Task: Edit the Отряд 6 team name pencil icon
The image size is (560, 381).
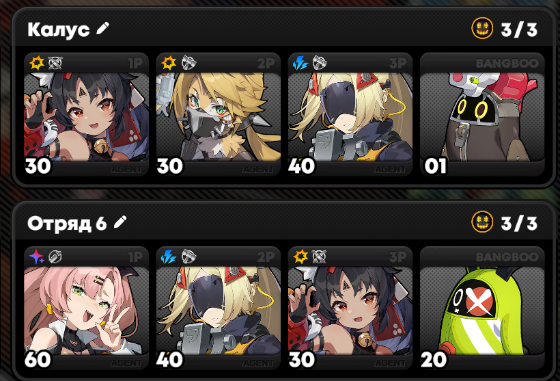Action: 120,222
